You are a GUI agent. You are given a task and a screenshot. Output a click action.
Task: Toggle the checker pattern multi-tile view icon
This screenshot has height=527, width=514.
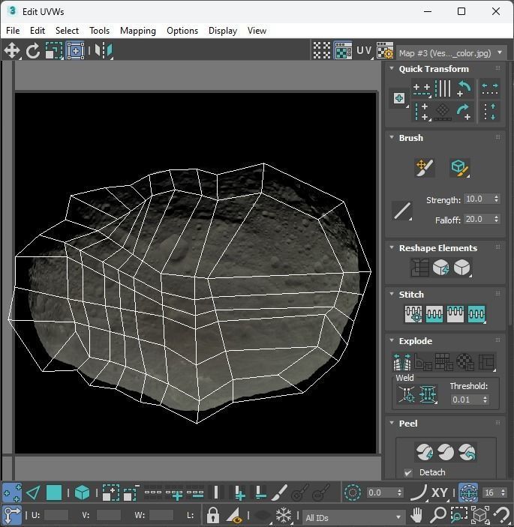322,51
